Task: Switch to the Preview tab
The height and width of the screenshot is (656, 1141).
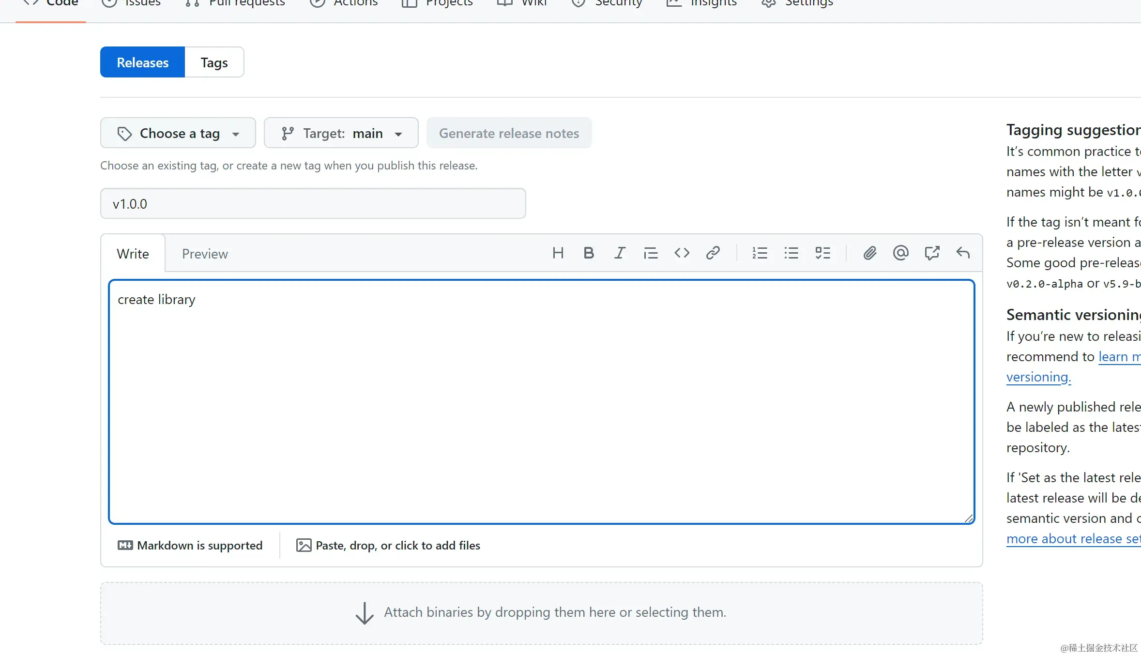Action: [205, 254]
